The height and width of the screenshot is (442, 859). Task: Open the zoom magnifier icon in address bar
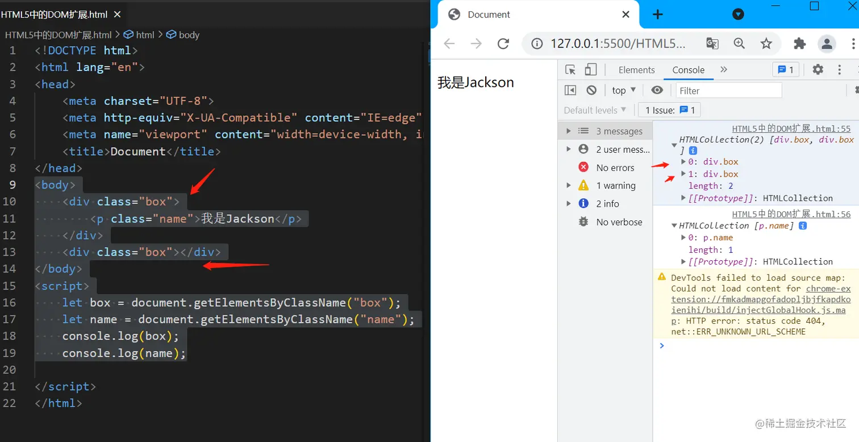(739, 44)
